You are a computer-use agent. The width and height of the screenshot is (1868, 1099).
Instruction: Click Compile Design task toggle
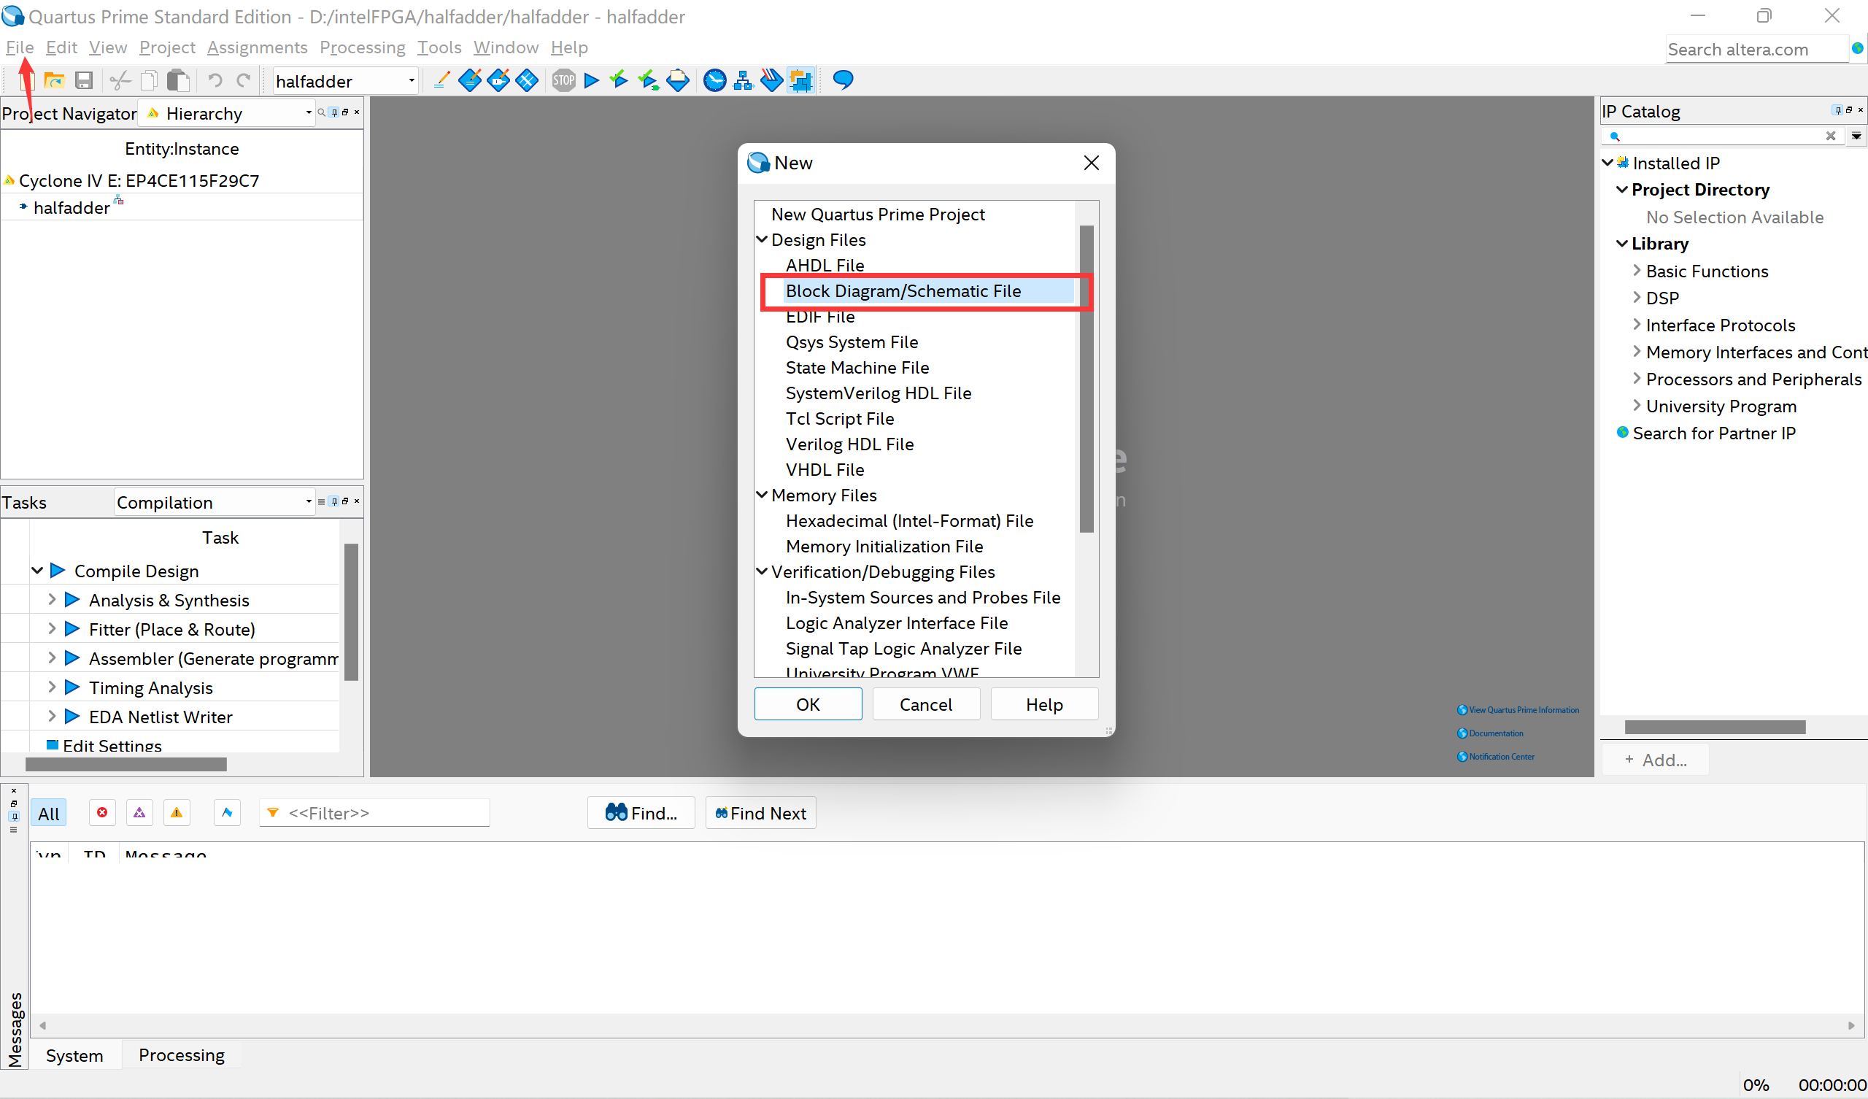coord(36,571)
